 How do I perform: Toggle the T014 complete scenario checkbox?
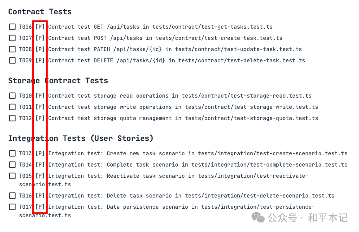tap(12, 165)
